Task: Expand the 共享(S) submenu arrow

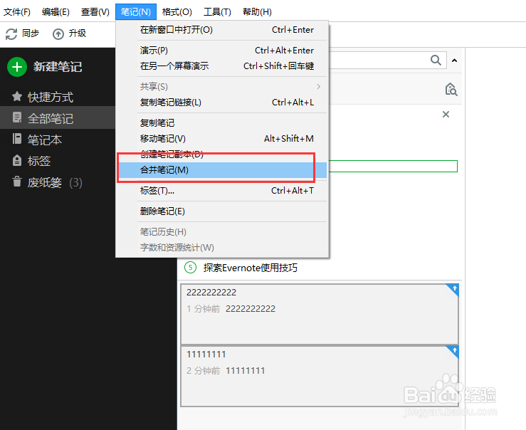Action: [318, 87]
